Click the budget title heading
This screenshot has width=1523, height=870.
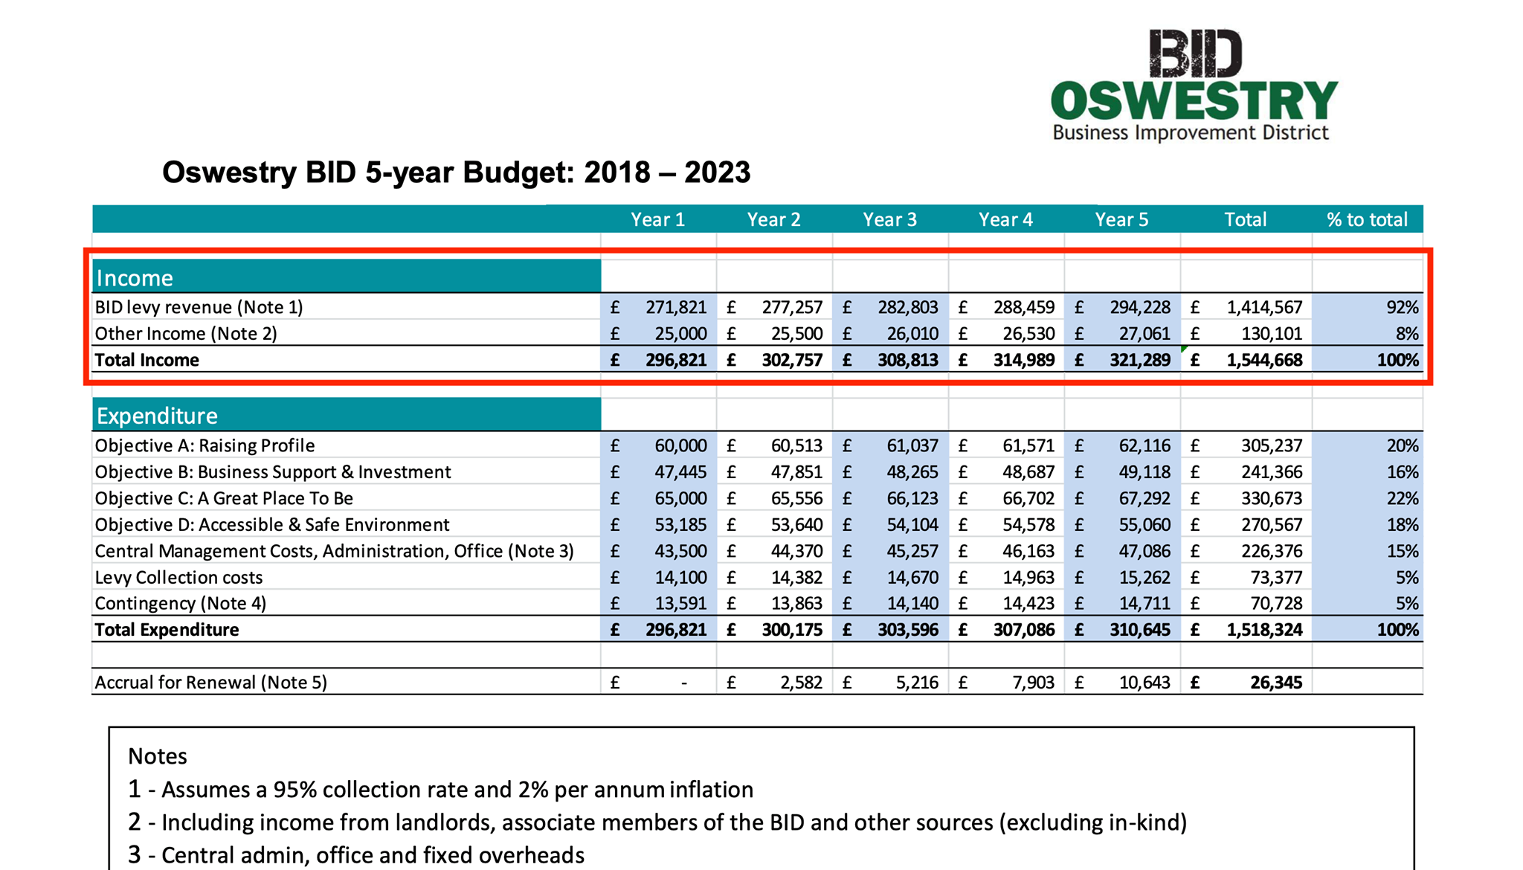pos(456,173)
